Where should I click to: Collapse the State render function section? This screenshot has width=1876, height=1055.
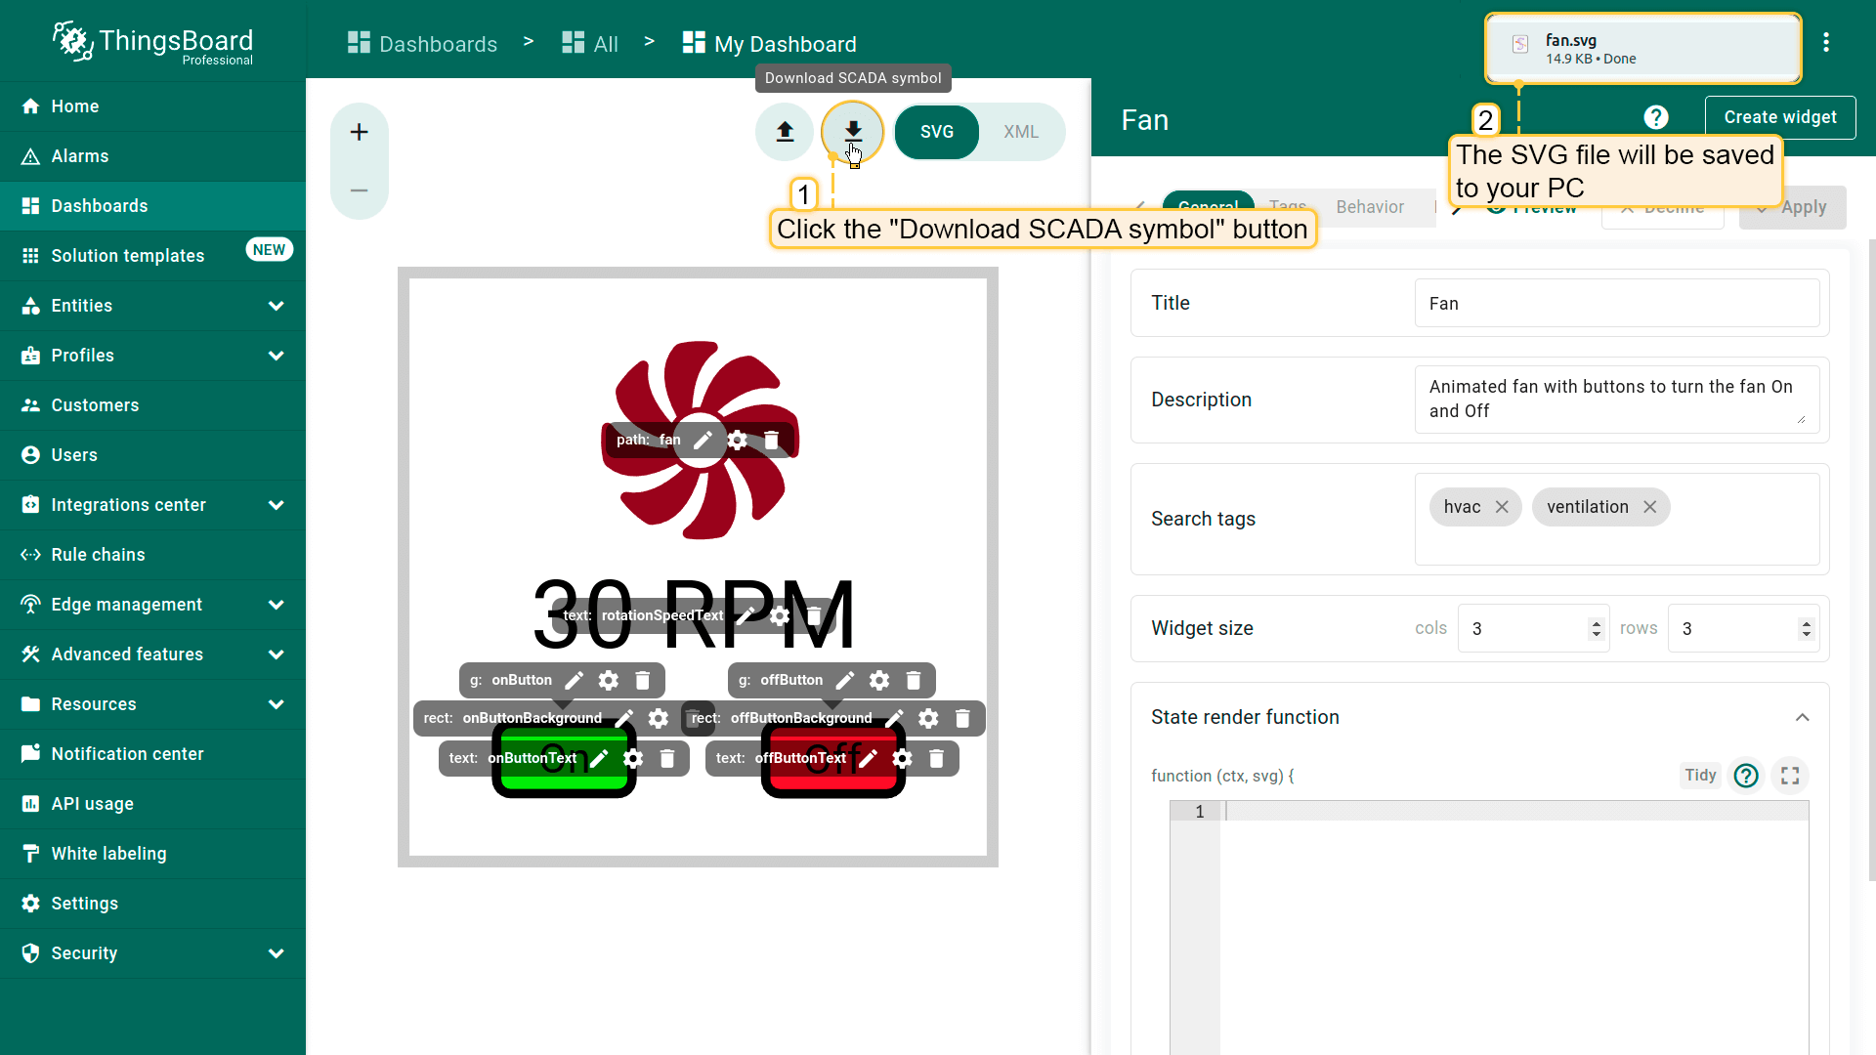point(1802,717)
